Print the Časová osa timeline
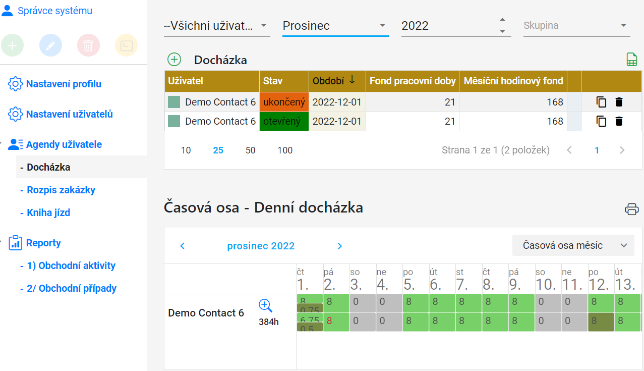This screenshot has height=371, width=644. click(632, 209)
